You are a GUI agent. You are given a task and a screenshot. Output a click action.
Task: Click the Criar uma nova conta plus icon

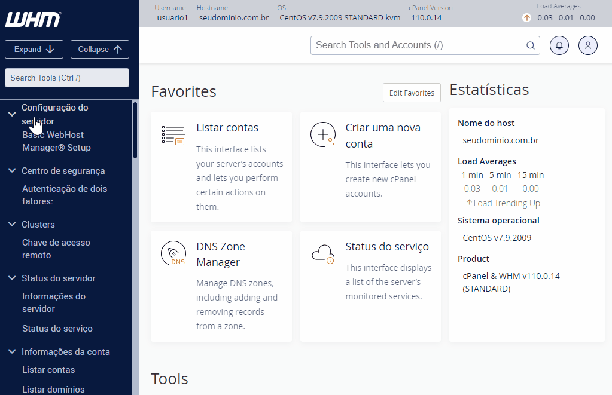323,134
